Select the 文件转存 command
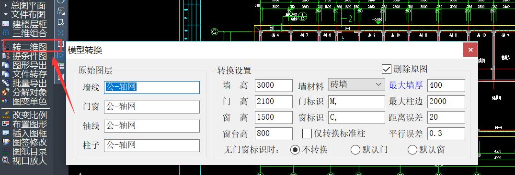The image size is (515, 175). [x=24, y=74]
